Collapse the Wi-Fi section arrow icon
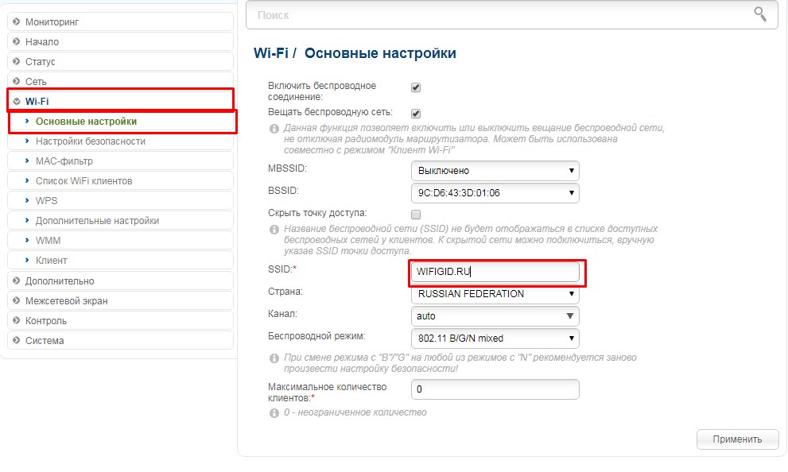788x472 pixels. (x=17, y=101)
